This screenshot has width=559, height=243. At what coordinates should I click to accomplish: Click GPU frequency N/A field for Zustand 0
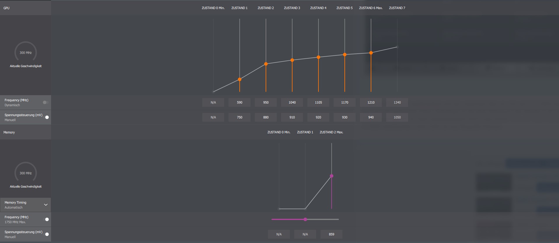(x=213, y=102)
